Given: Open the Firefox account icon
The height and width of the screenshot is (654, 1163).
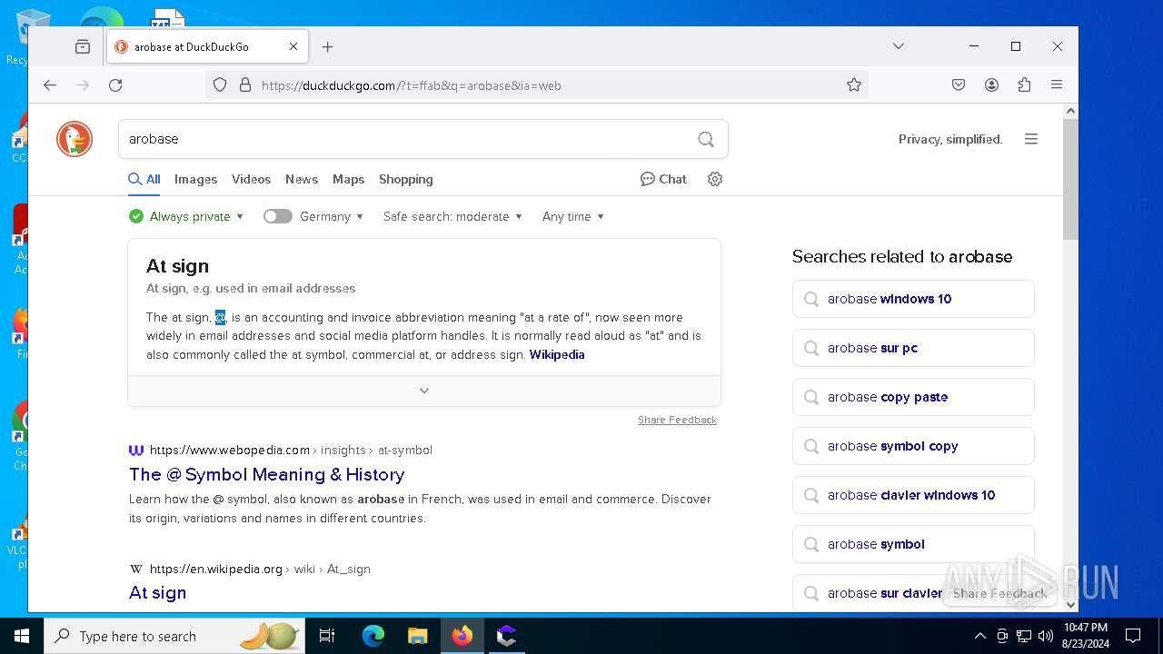Looking at the screenshot, I should (991, 84).
